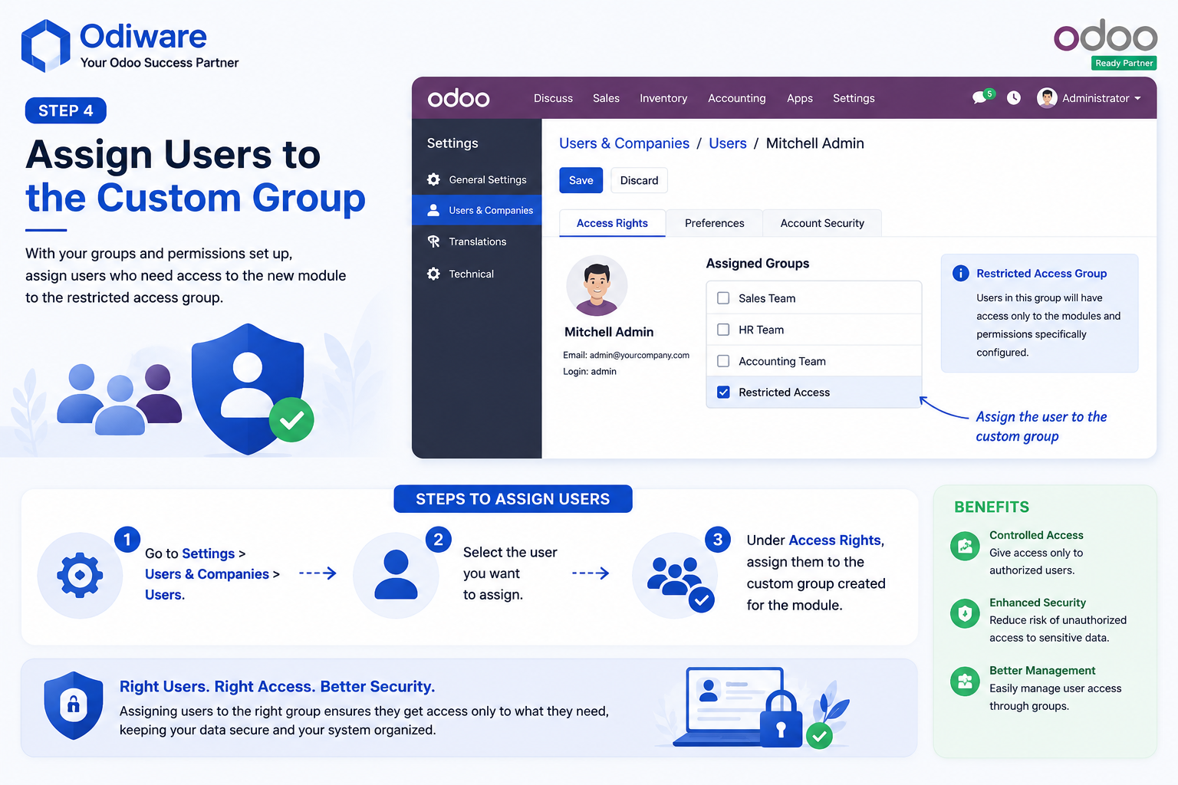Click the gear icon beside Go to Settings

tap(80, 575)
